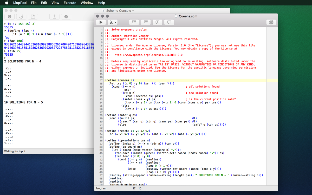Open the Help menu

click(x=101, y=3)
